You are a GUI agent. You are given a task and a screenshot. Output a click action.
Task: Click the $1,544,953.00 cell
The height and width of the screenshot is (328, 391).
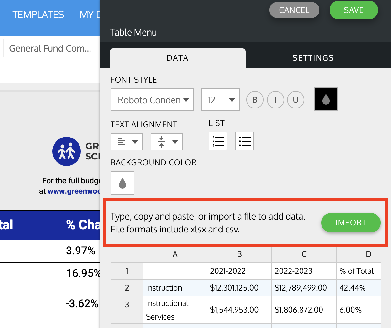pos(239,310)
